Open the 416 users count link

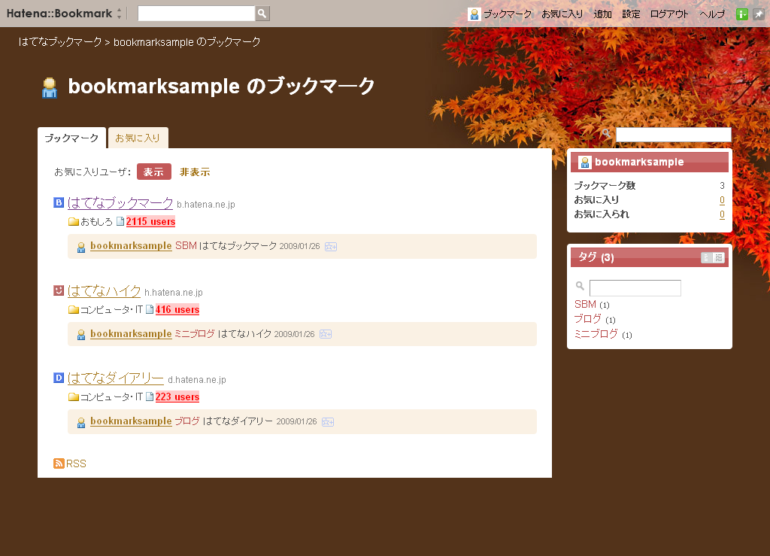(177, 309)
